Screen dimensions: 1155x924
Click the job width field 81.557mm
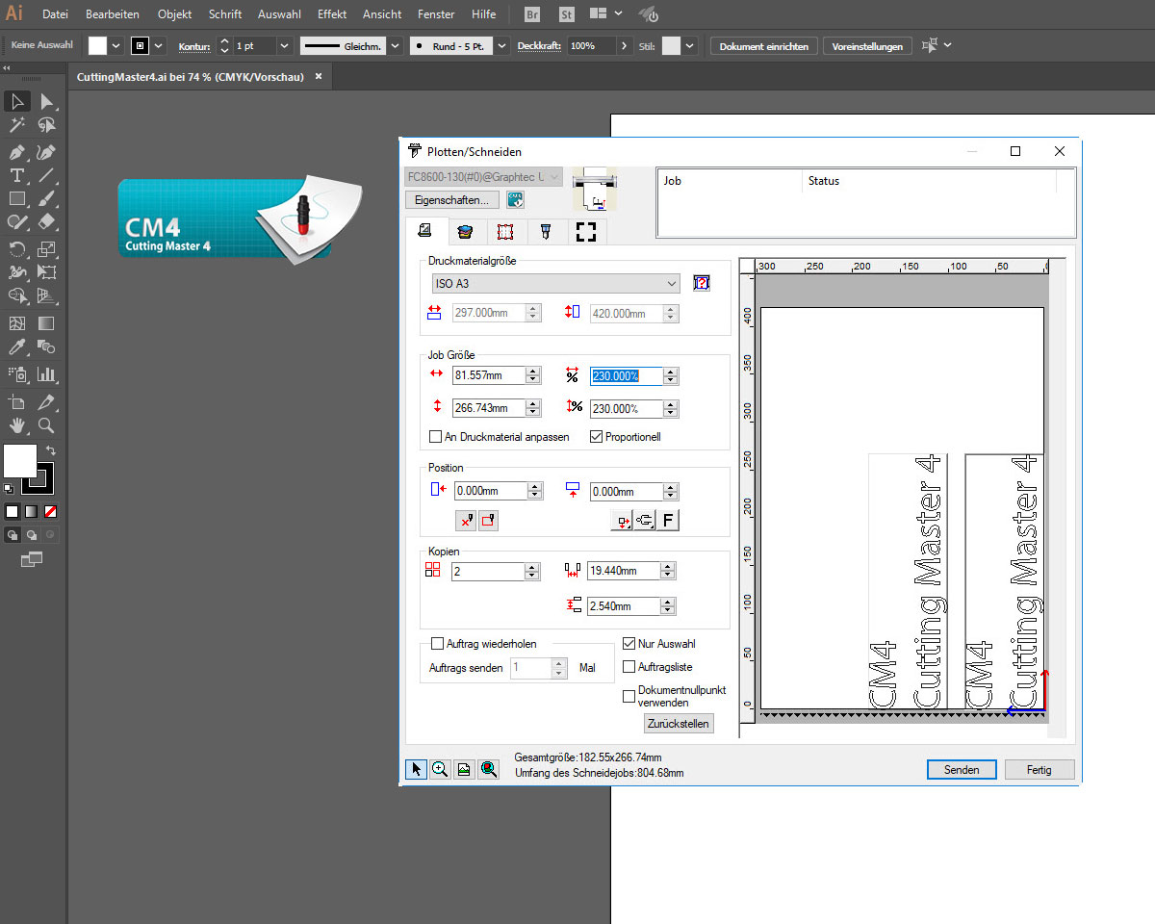coord(489,375)
